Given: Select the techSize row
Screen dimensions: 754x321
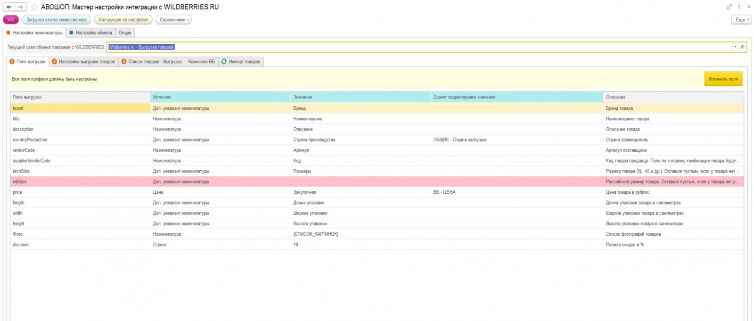Looking at the screenshot, I should [x=377, y=171].
